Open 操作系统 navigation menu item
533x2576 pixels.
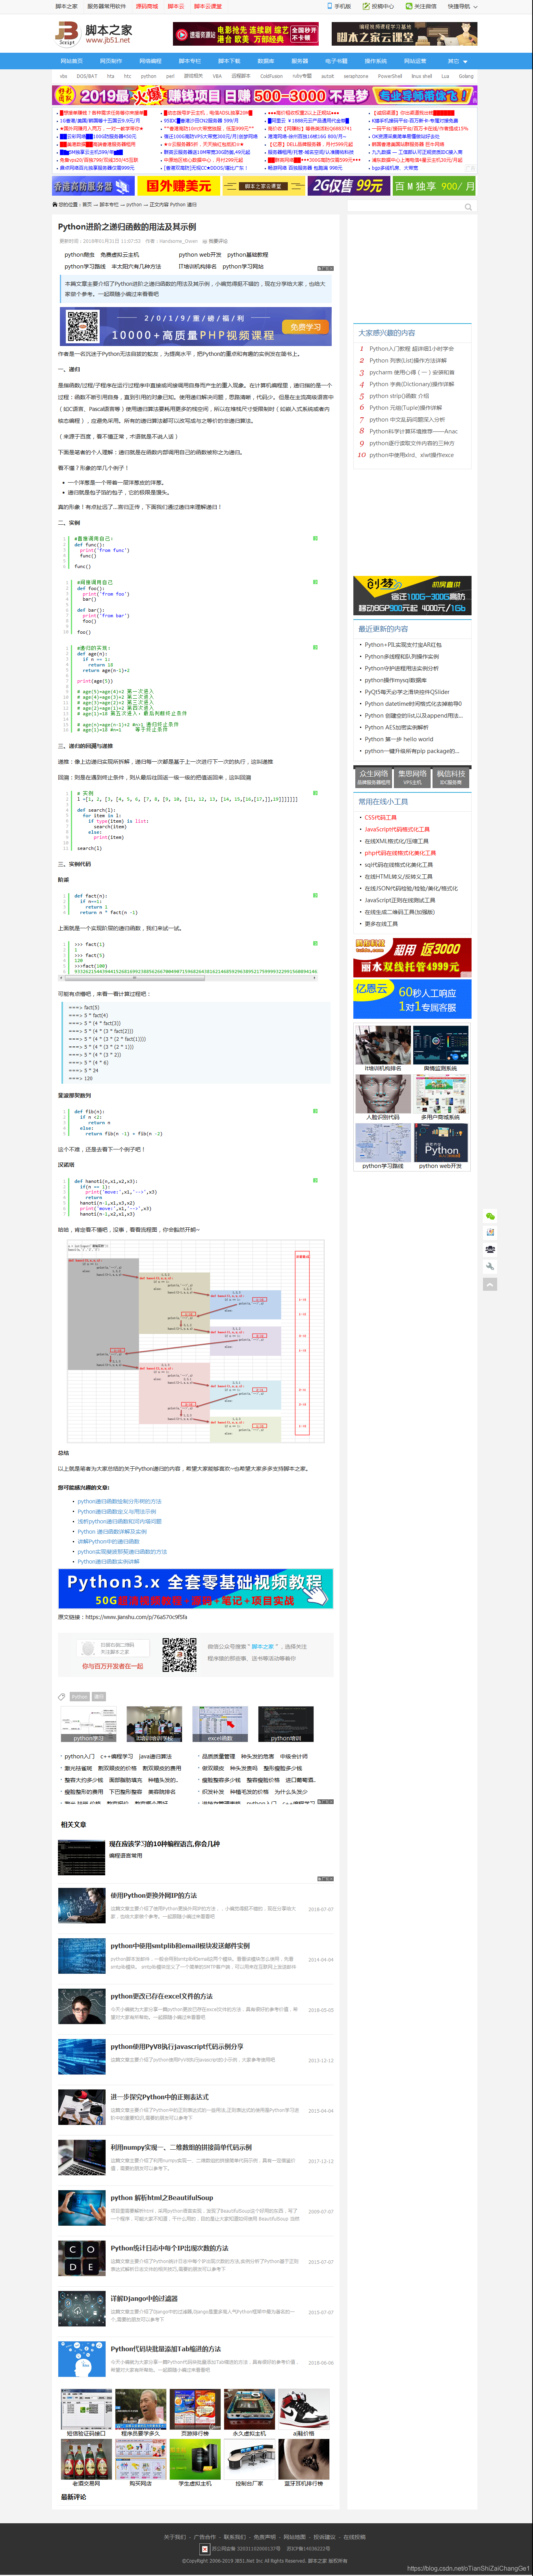(x=375, y=61)
